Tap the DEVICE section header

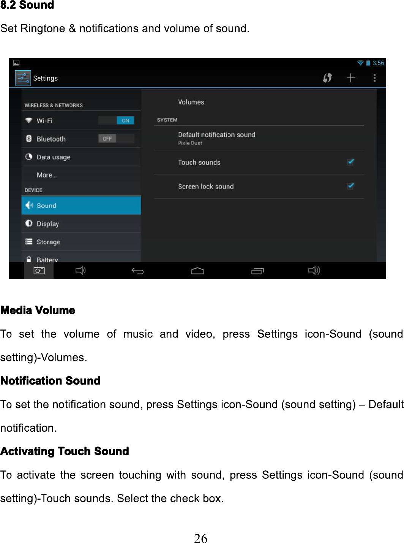pos(33,190)
